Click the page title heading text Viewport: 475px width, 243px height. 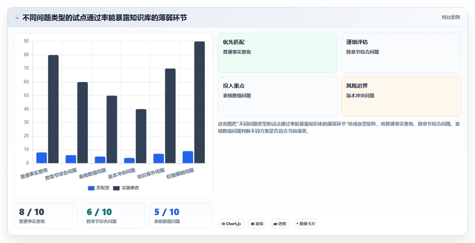[x=105, y=18]
